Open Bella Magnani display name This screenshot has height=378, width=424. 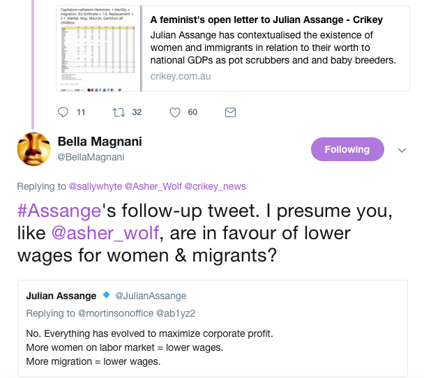click(x=100, y=142)
